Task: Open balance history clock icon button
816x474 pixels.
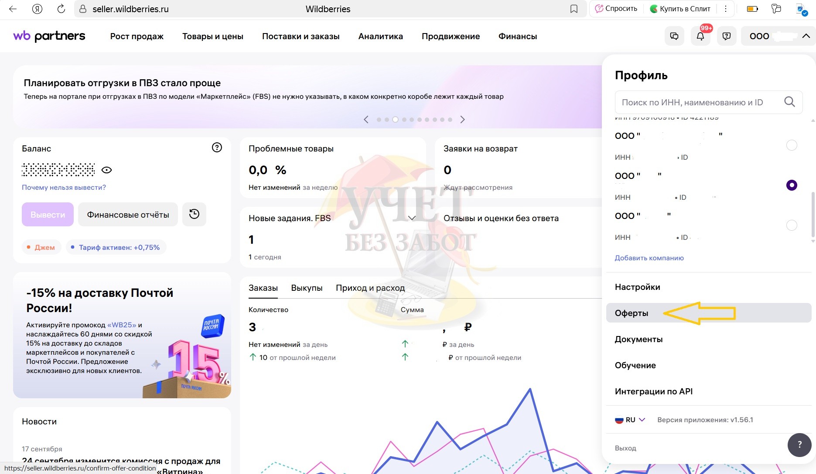Action: [194, 214]
